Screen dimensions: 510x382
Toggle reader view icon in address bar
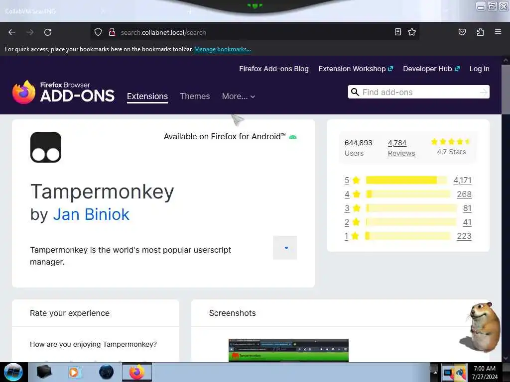click(x=398, y=32)
